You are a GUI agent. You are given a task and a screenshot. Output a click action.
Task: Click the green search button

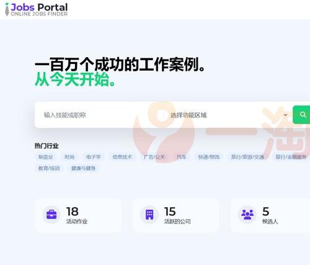302,115
